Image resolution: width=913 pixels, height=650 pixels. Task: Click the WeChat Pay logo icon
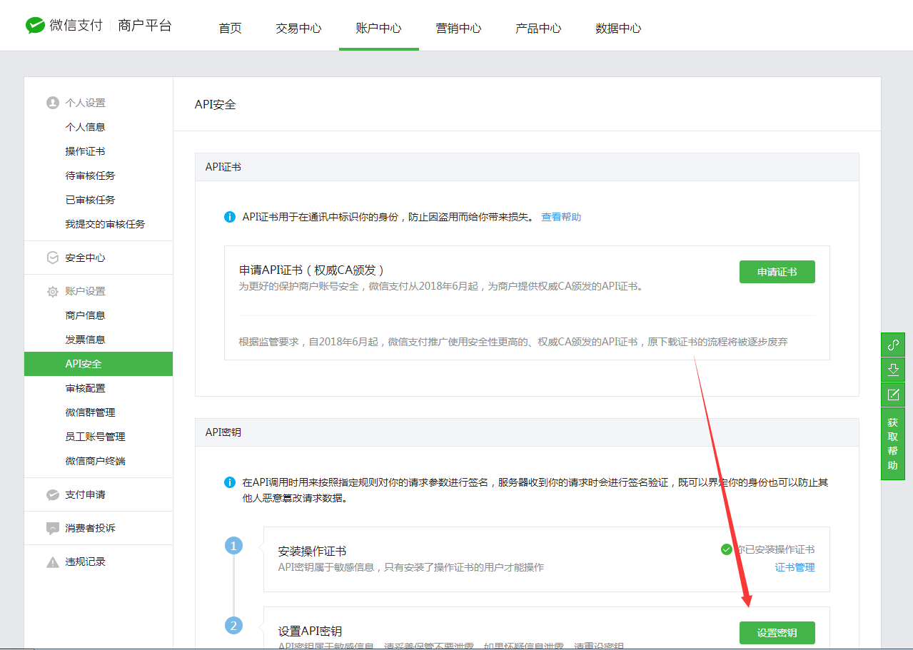pyautogui.click(x=35, y=26)
